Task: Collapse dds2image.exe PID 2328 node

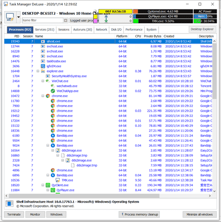Action: pyautogui.click(x=63, y=160)
